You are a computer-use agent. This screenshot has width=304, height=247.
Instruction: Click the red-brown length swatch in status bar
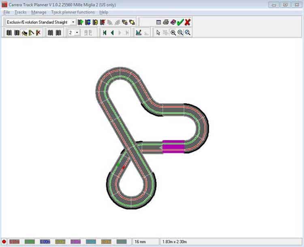tap(15, 242)
